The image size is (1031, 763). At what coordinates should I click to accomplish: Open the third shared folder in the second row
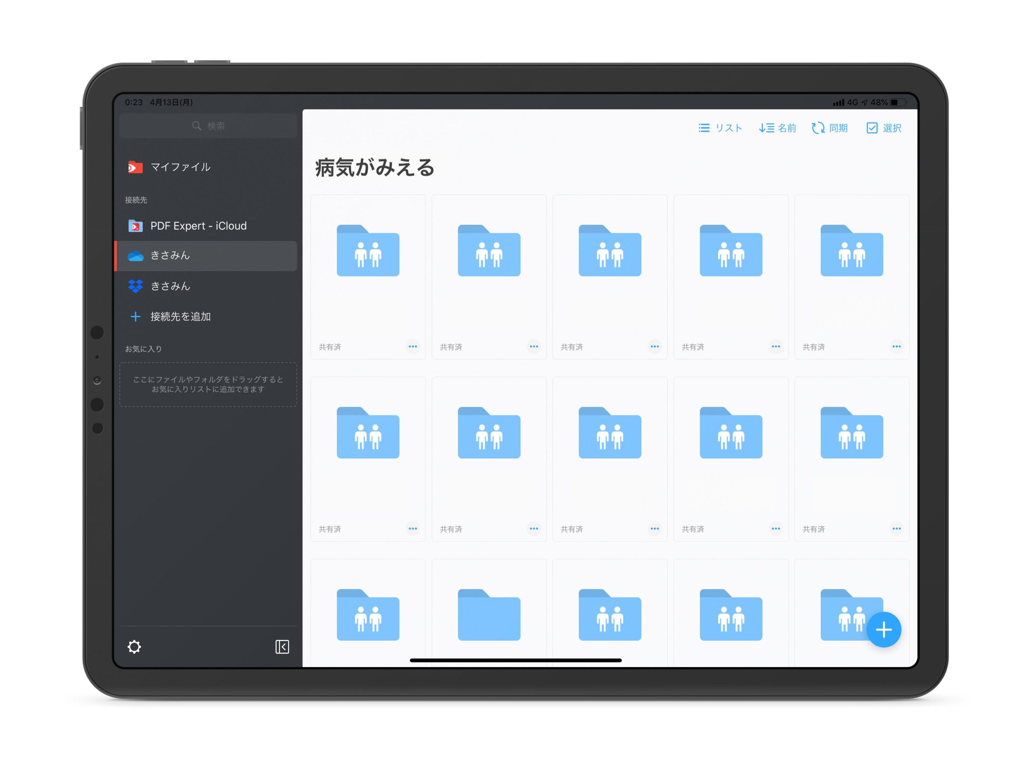[x=610, y=432]
